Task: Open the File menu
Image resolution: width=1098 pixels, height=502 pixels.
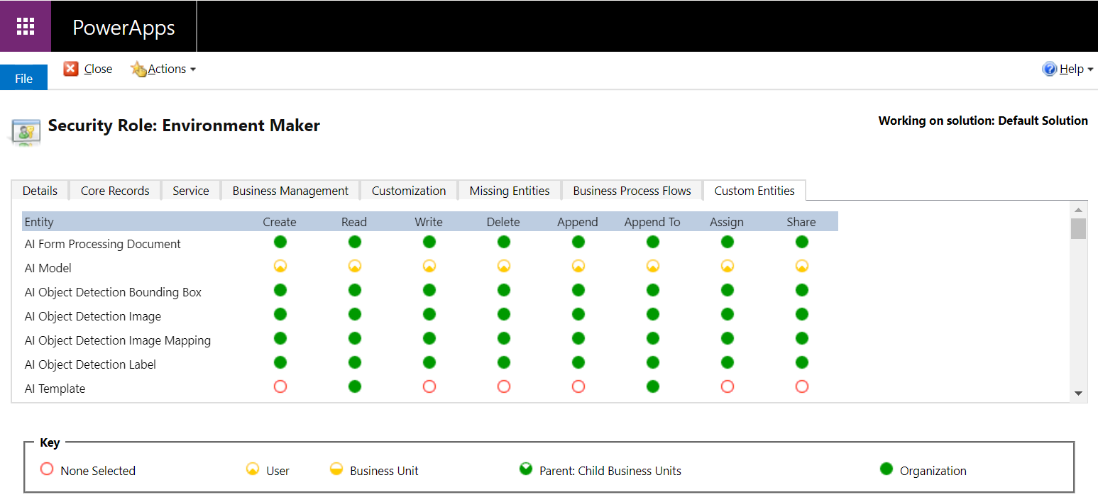Action: 23,78
